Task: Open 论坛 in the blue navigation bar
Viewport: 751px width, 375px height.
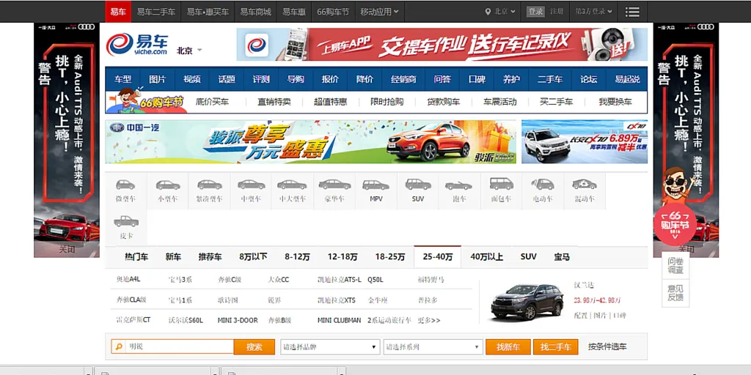Action: (x=589, y=79)
